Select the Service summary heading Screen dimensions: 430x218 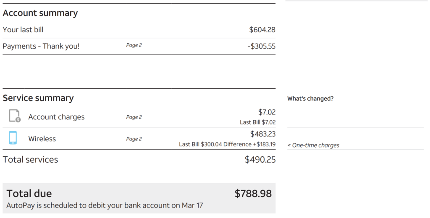[x=38, y=98]
